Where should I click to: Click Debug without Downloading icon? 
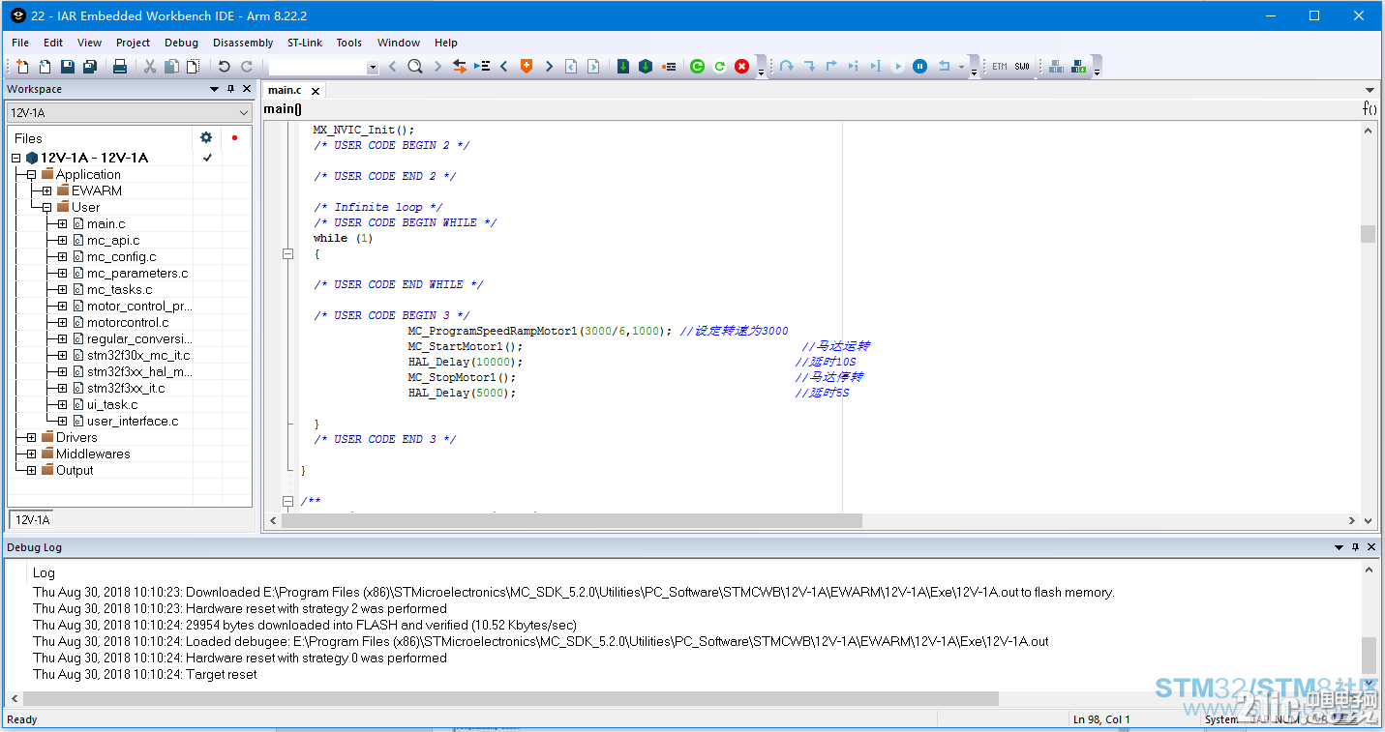click(x=646, y=67)
